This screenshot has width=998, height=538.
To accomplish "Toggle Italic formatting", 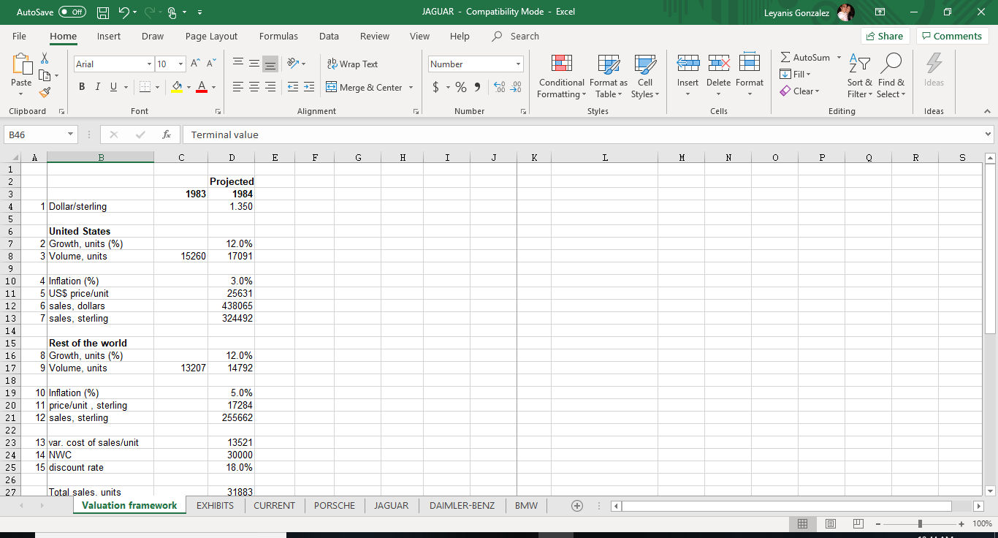I will [x=97, y=87].
